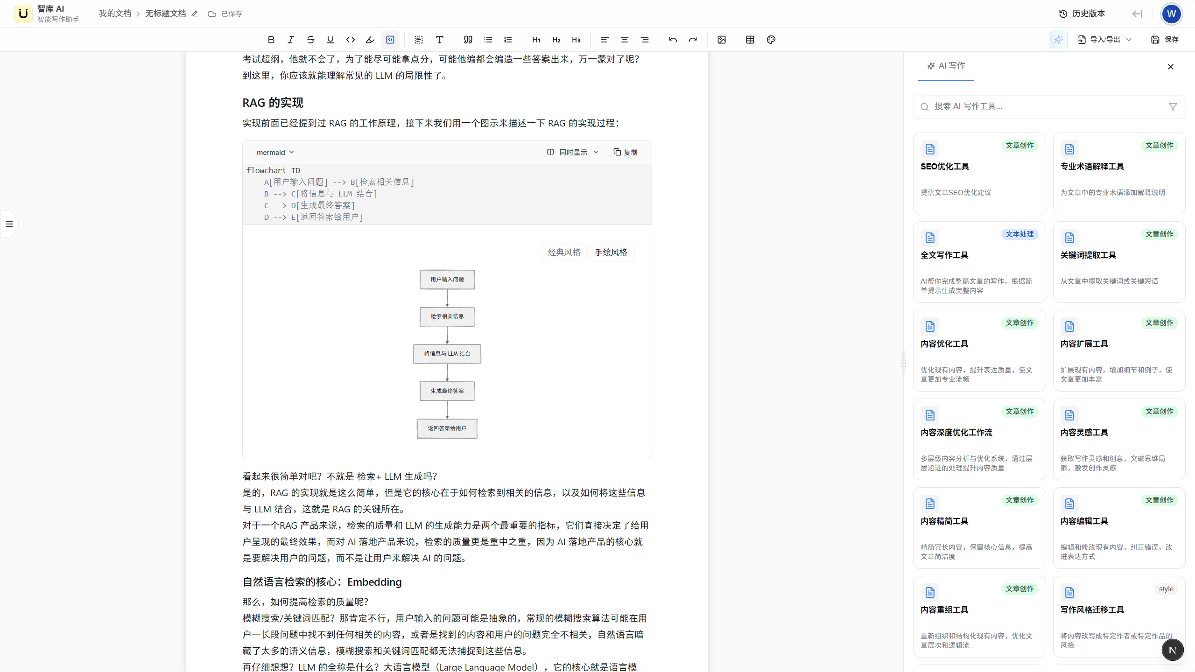The image size is (1195, 672).
Task: Click the 复制 button on code block
Action: click(x=626, y=152)
